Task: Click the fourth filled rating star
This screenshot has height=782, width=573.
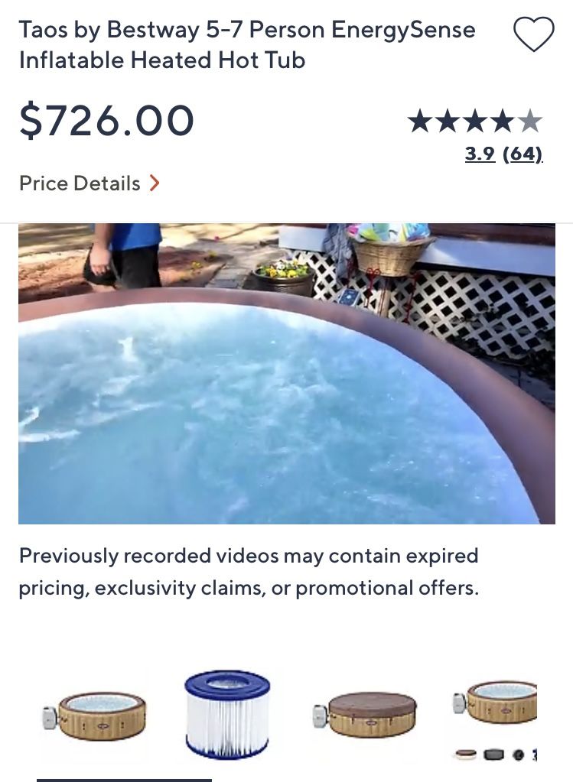Action: coord(503,121)
